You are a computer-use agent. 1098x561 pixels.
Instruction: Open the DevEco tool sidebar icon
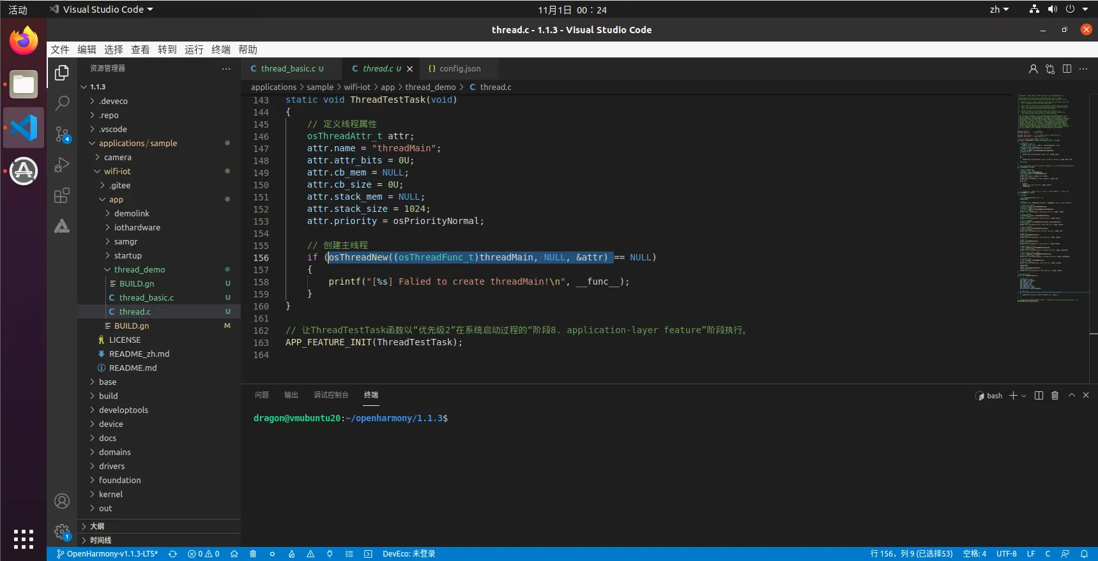pos(62,226)
